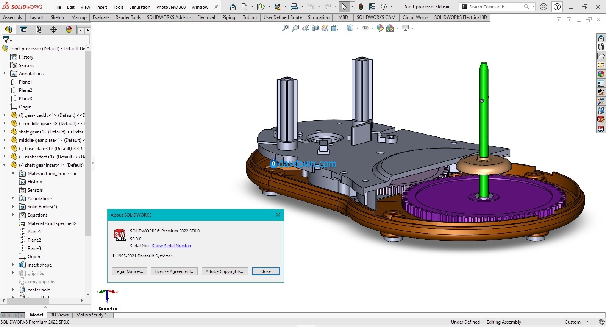Open the Options gear icon
The width and height of the screenshot is (606, 327).
point(384,7)
